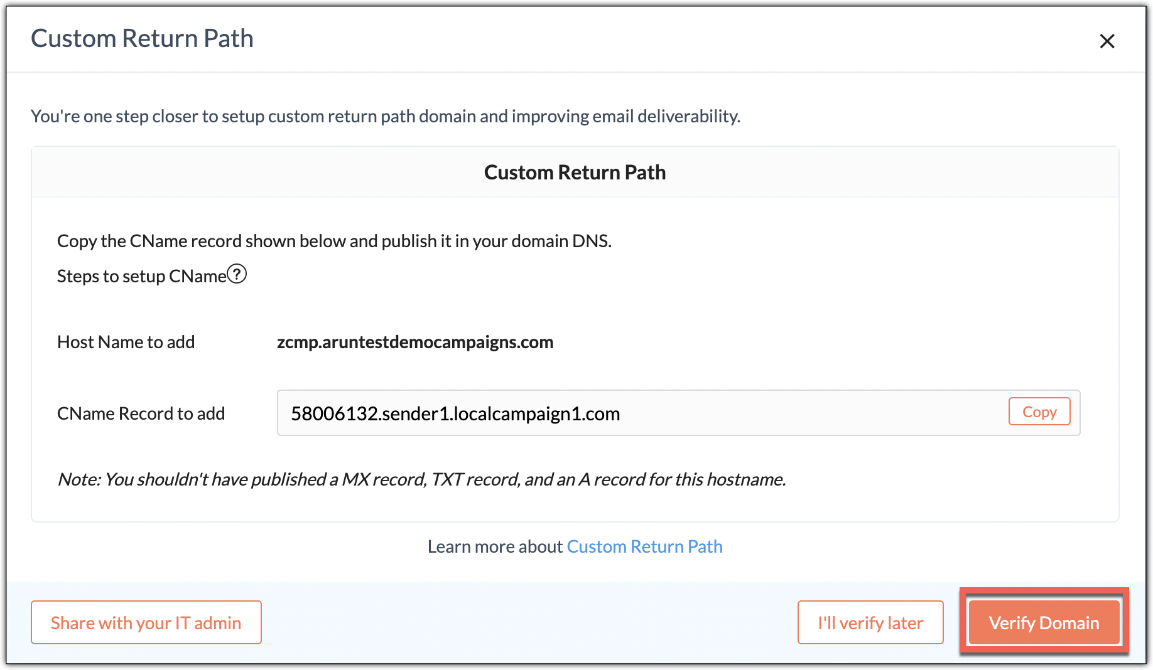Focus the CName record text field
This screenshot has height=670, width=1153.
coord(641,413)
